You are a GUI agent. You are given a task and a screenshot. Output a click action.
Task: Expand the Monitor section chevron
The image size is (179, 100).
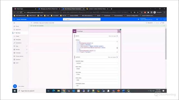point(27,49)
